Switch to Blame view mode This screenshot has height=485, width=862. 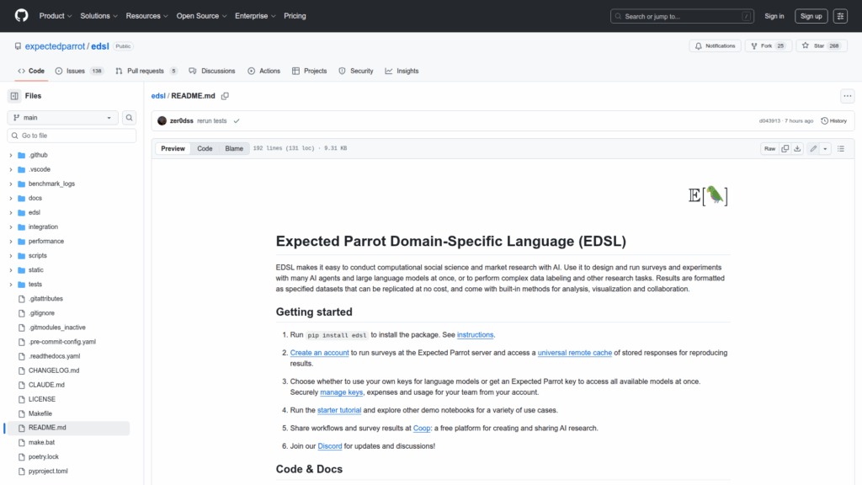pos(234,148)
